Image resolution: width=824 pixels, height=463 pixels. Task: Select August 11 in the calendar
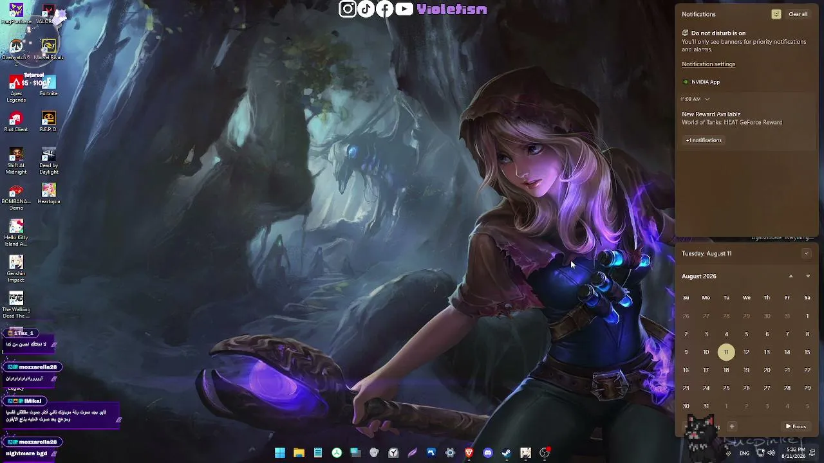click(x=726, y=352)
